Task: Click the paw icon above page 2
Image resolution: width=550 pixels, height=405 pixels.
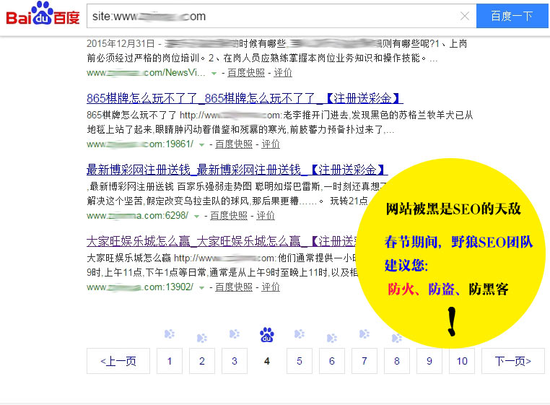Action: (202, 337)
